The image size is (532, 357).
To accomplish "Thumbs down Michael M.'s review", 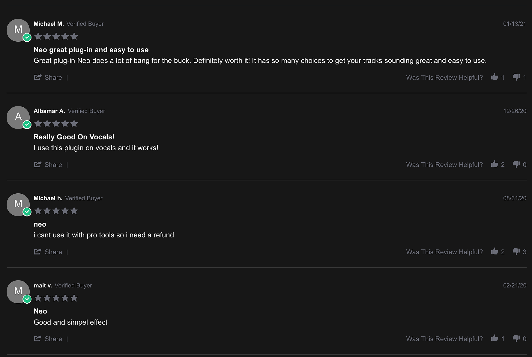I will [x=516, y=77].
